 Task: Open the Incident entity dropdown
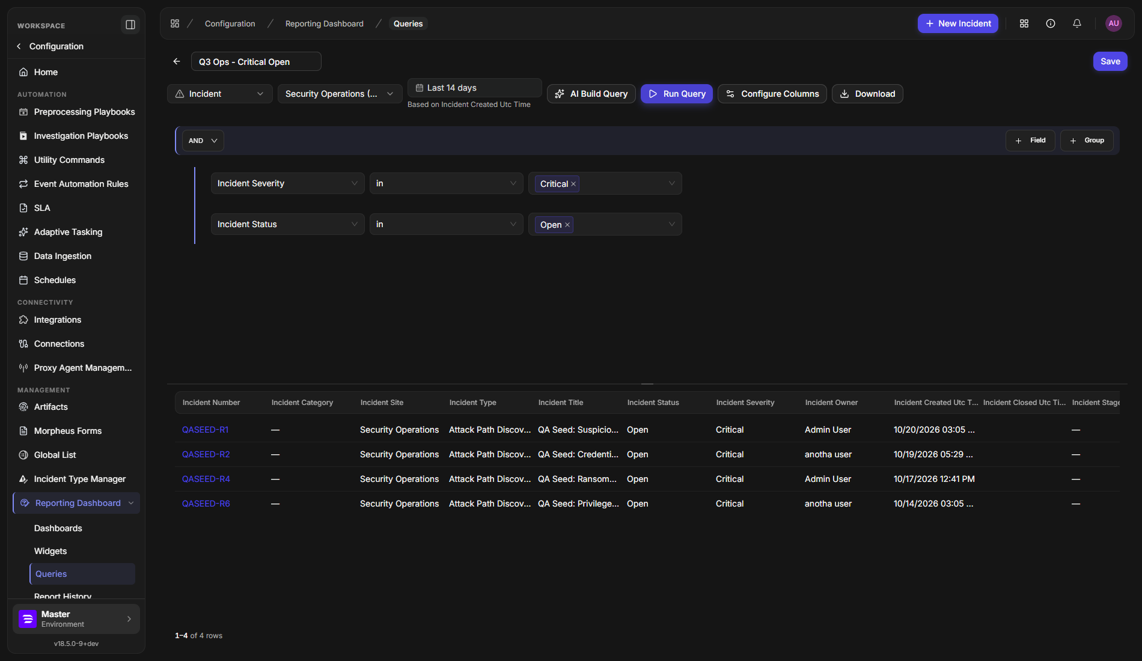pos(220,94)
